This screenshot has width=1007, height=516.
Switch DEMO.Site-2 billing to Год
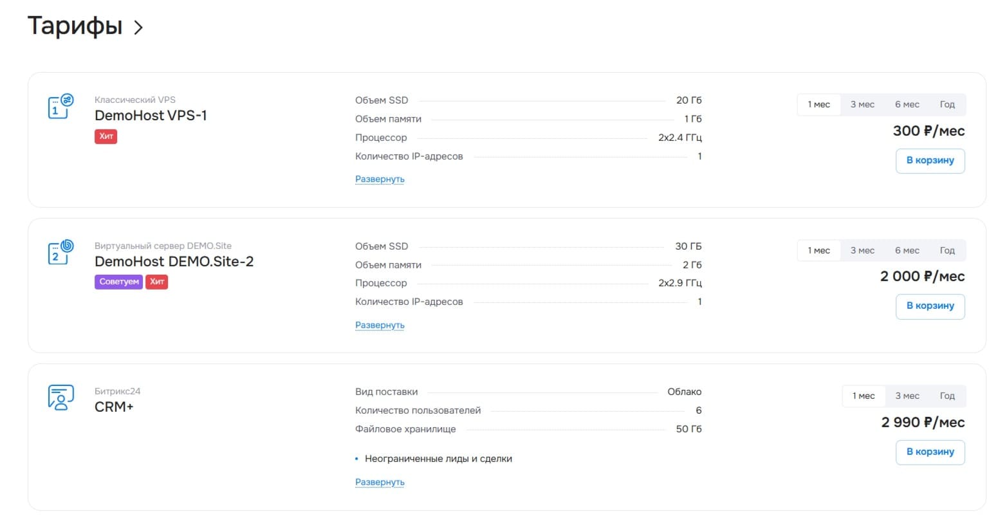pyautogui.click(x=947, y=250)
